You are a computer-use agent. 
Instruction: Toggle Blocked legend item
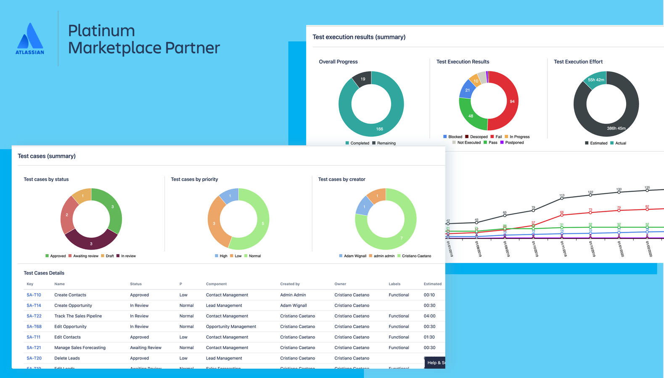pyautogui.click(x=453, y=136)
